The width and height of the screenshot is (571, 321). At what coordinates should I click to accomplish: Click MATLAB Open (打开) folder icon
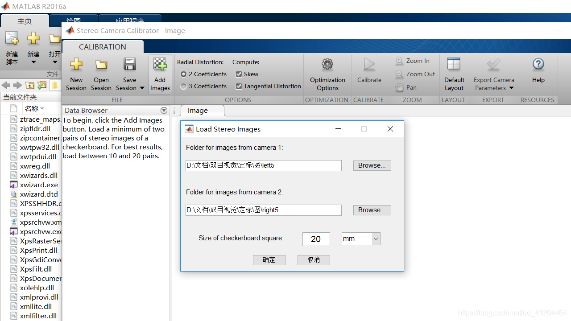pyautogui.click(x=54, y=38)
